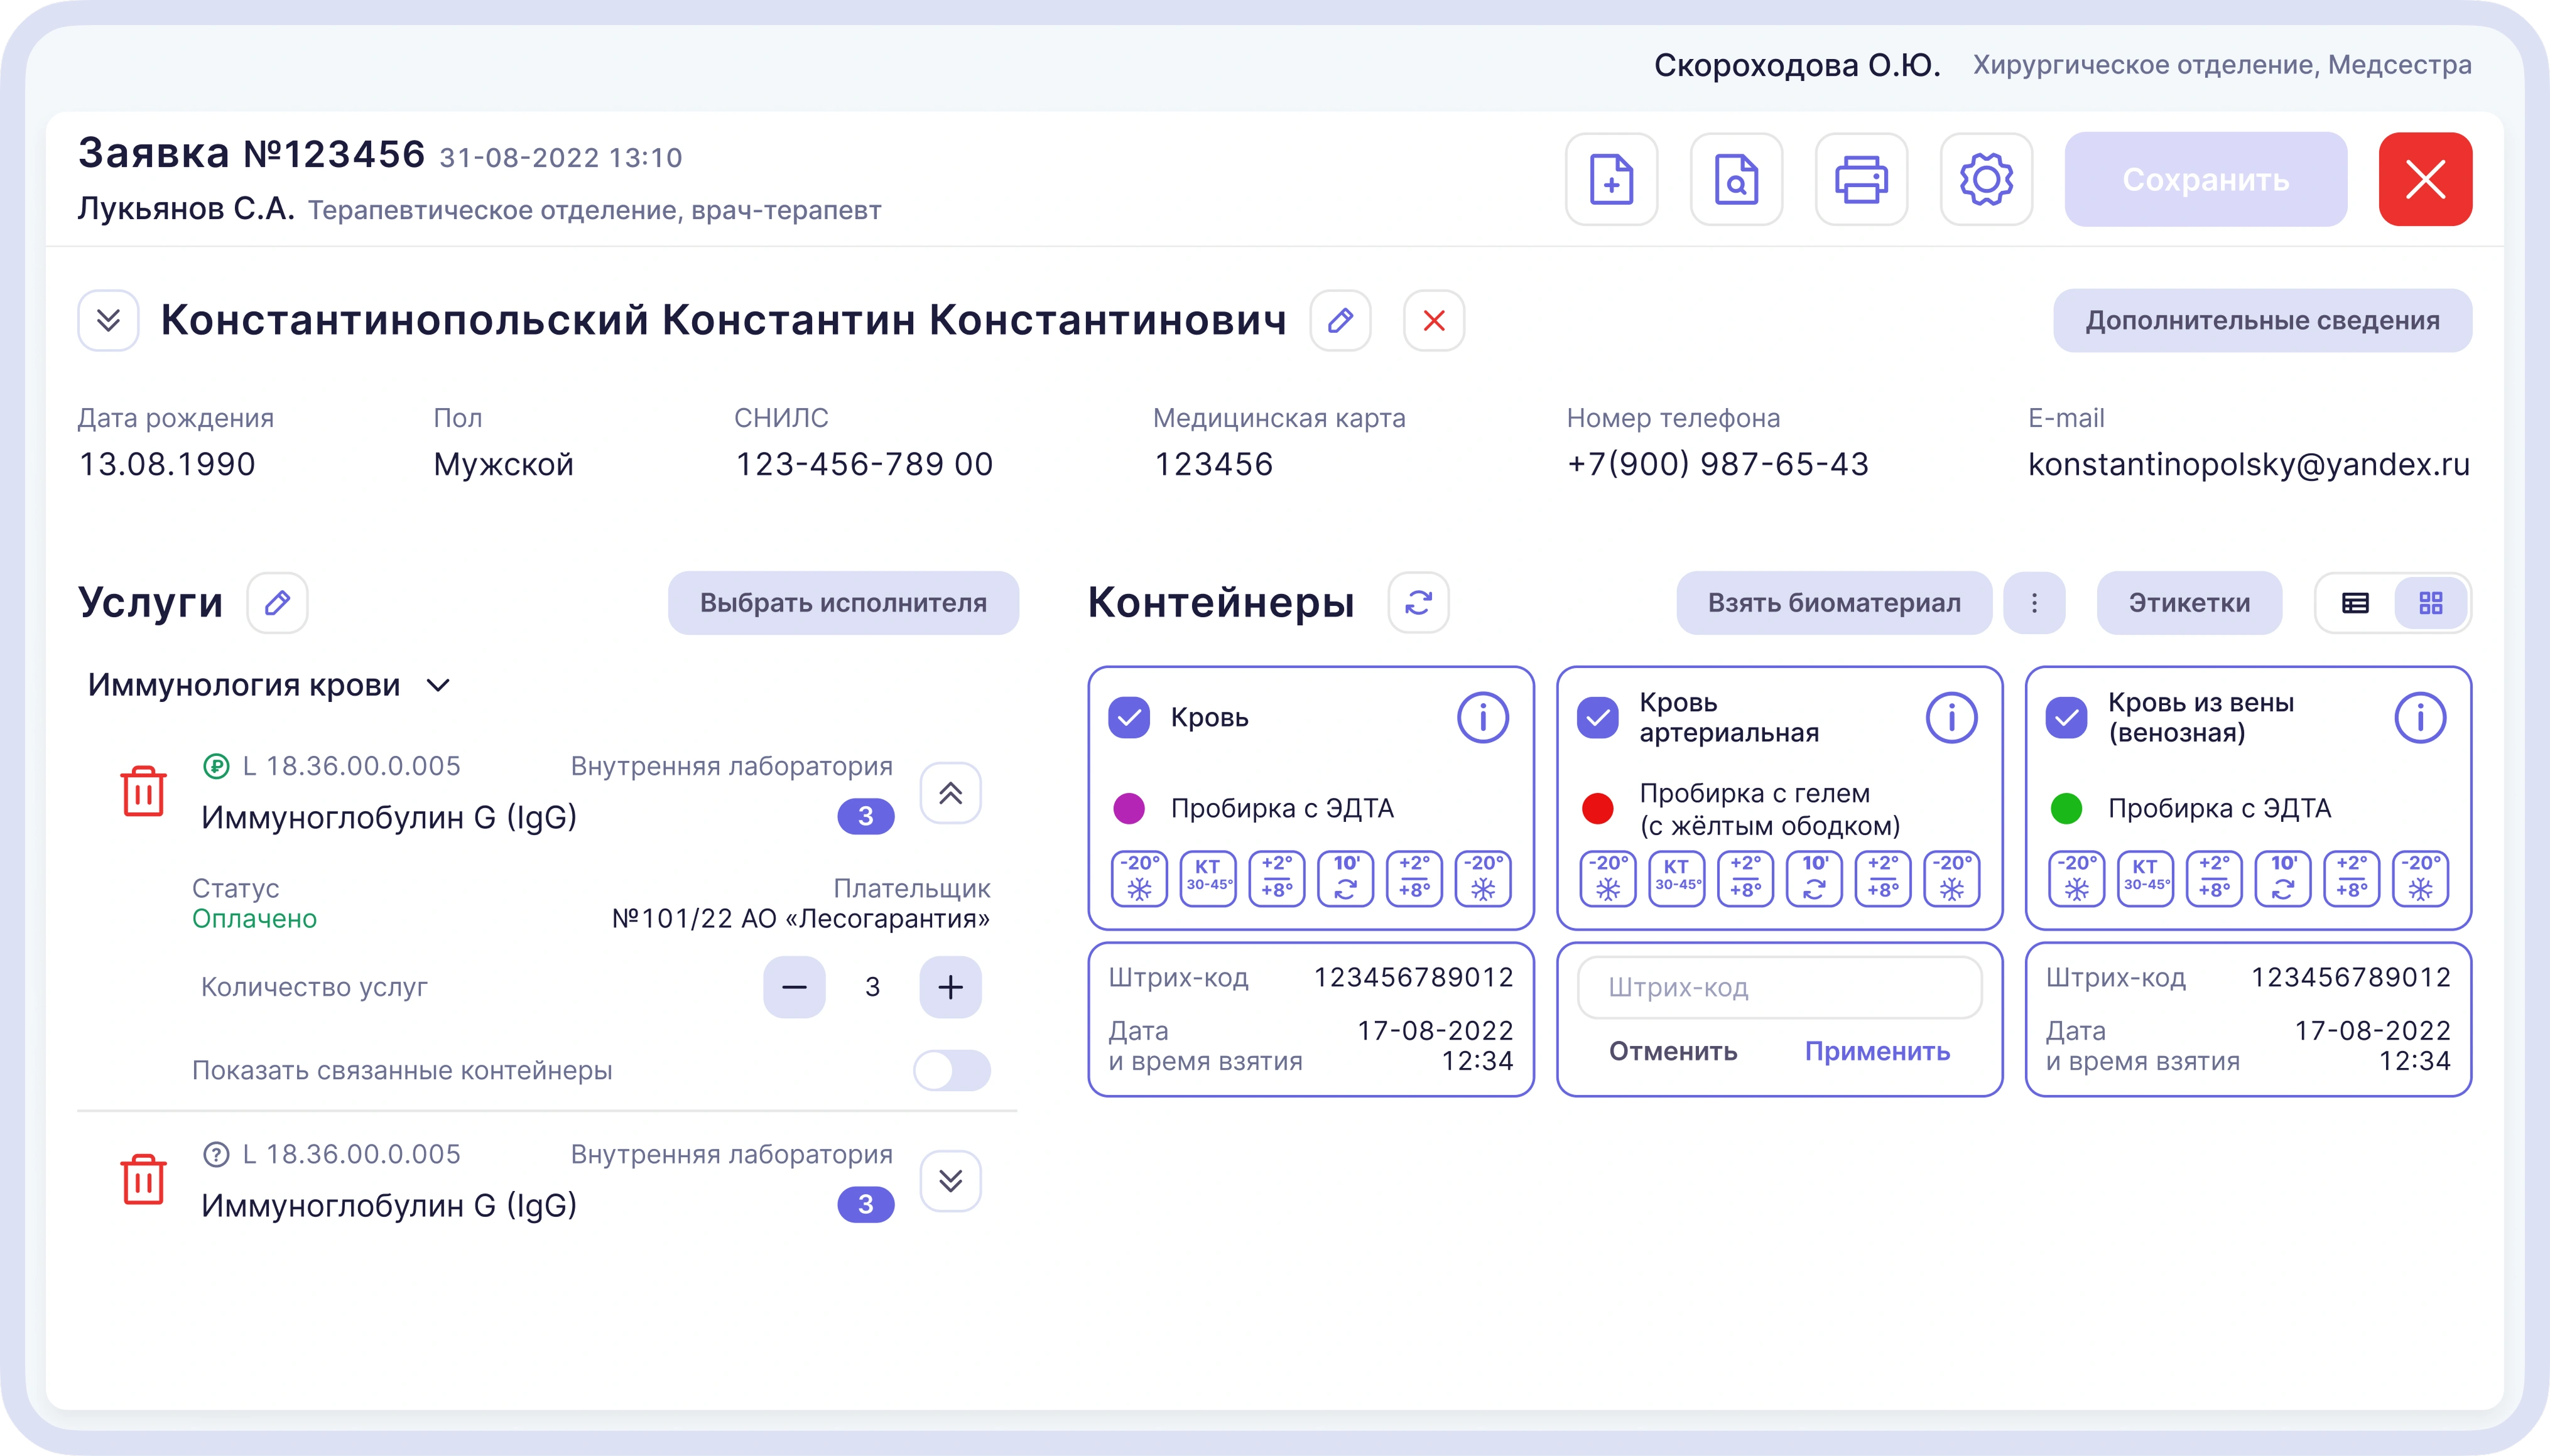Click Выбрать исполнителя button
Screen dimensions: 2550x1456
844,603
